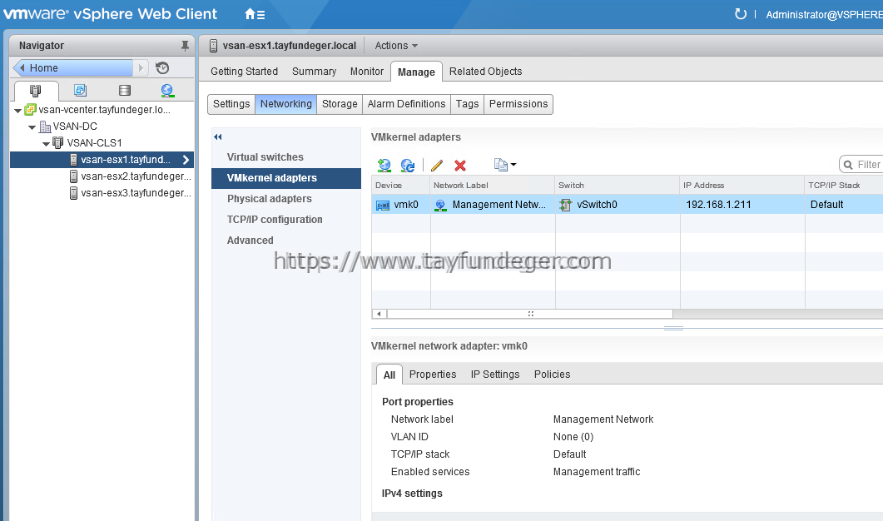Click the adapters table horizontal scrollbar
The width and height of the screenshot is (883, 521).
[529, 314]
